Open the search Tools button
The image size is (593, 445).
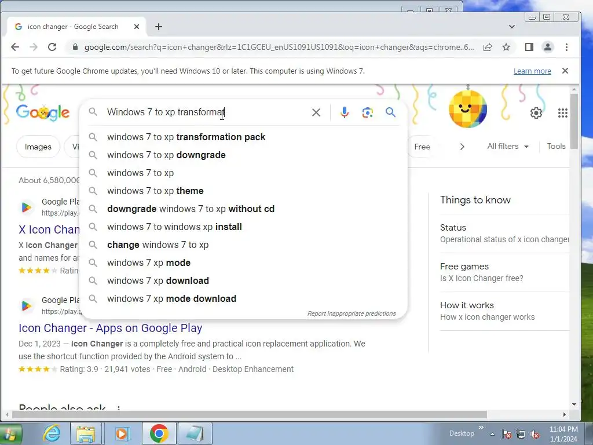556,147
